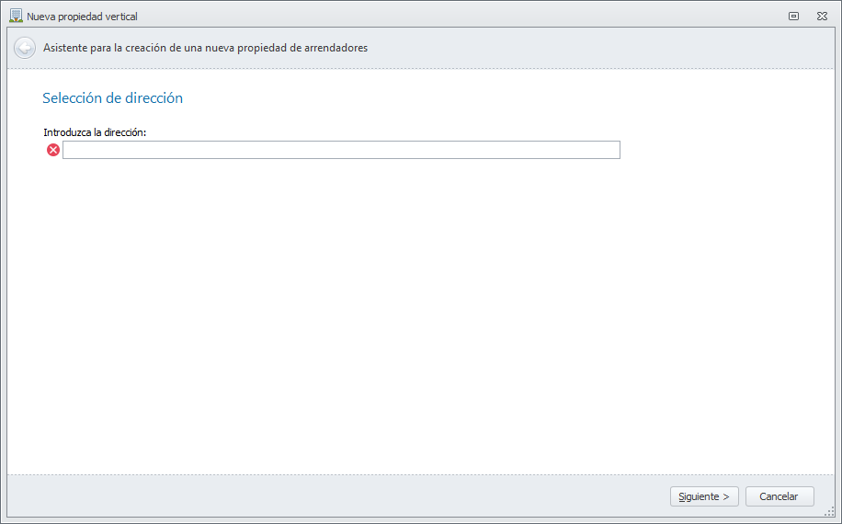Go back with the circular arrow button
Image resolution: width=842 pixels, height=524 pixels.
[x=25, y=48]
